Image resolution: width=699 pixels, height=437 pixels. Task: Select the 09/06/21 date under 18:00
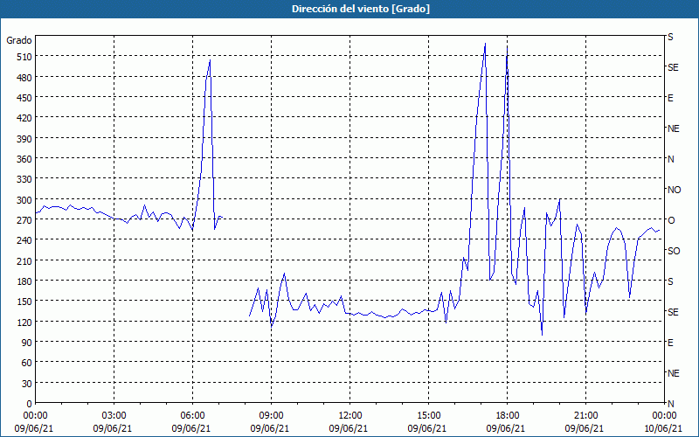(506, 428)
